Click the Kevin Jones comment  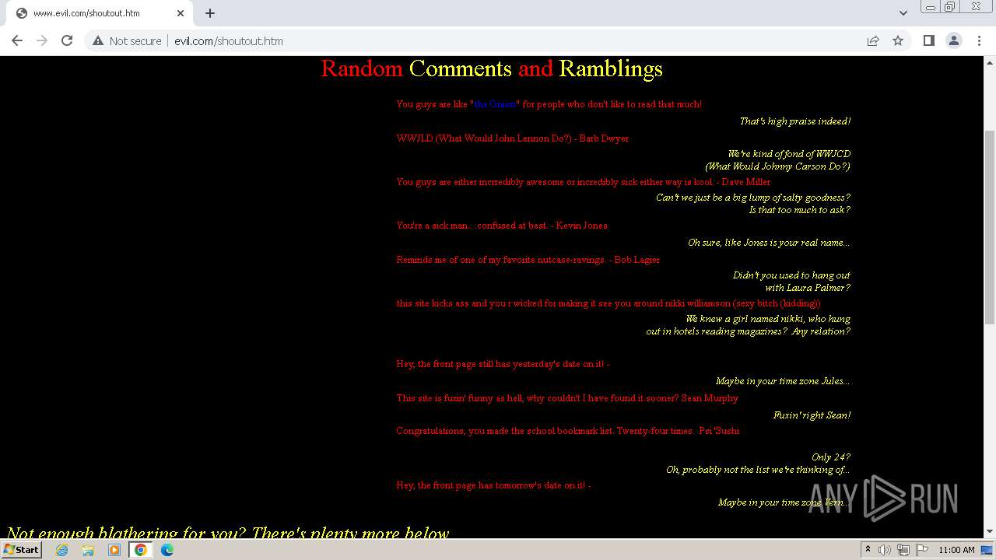502,226
